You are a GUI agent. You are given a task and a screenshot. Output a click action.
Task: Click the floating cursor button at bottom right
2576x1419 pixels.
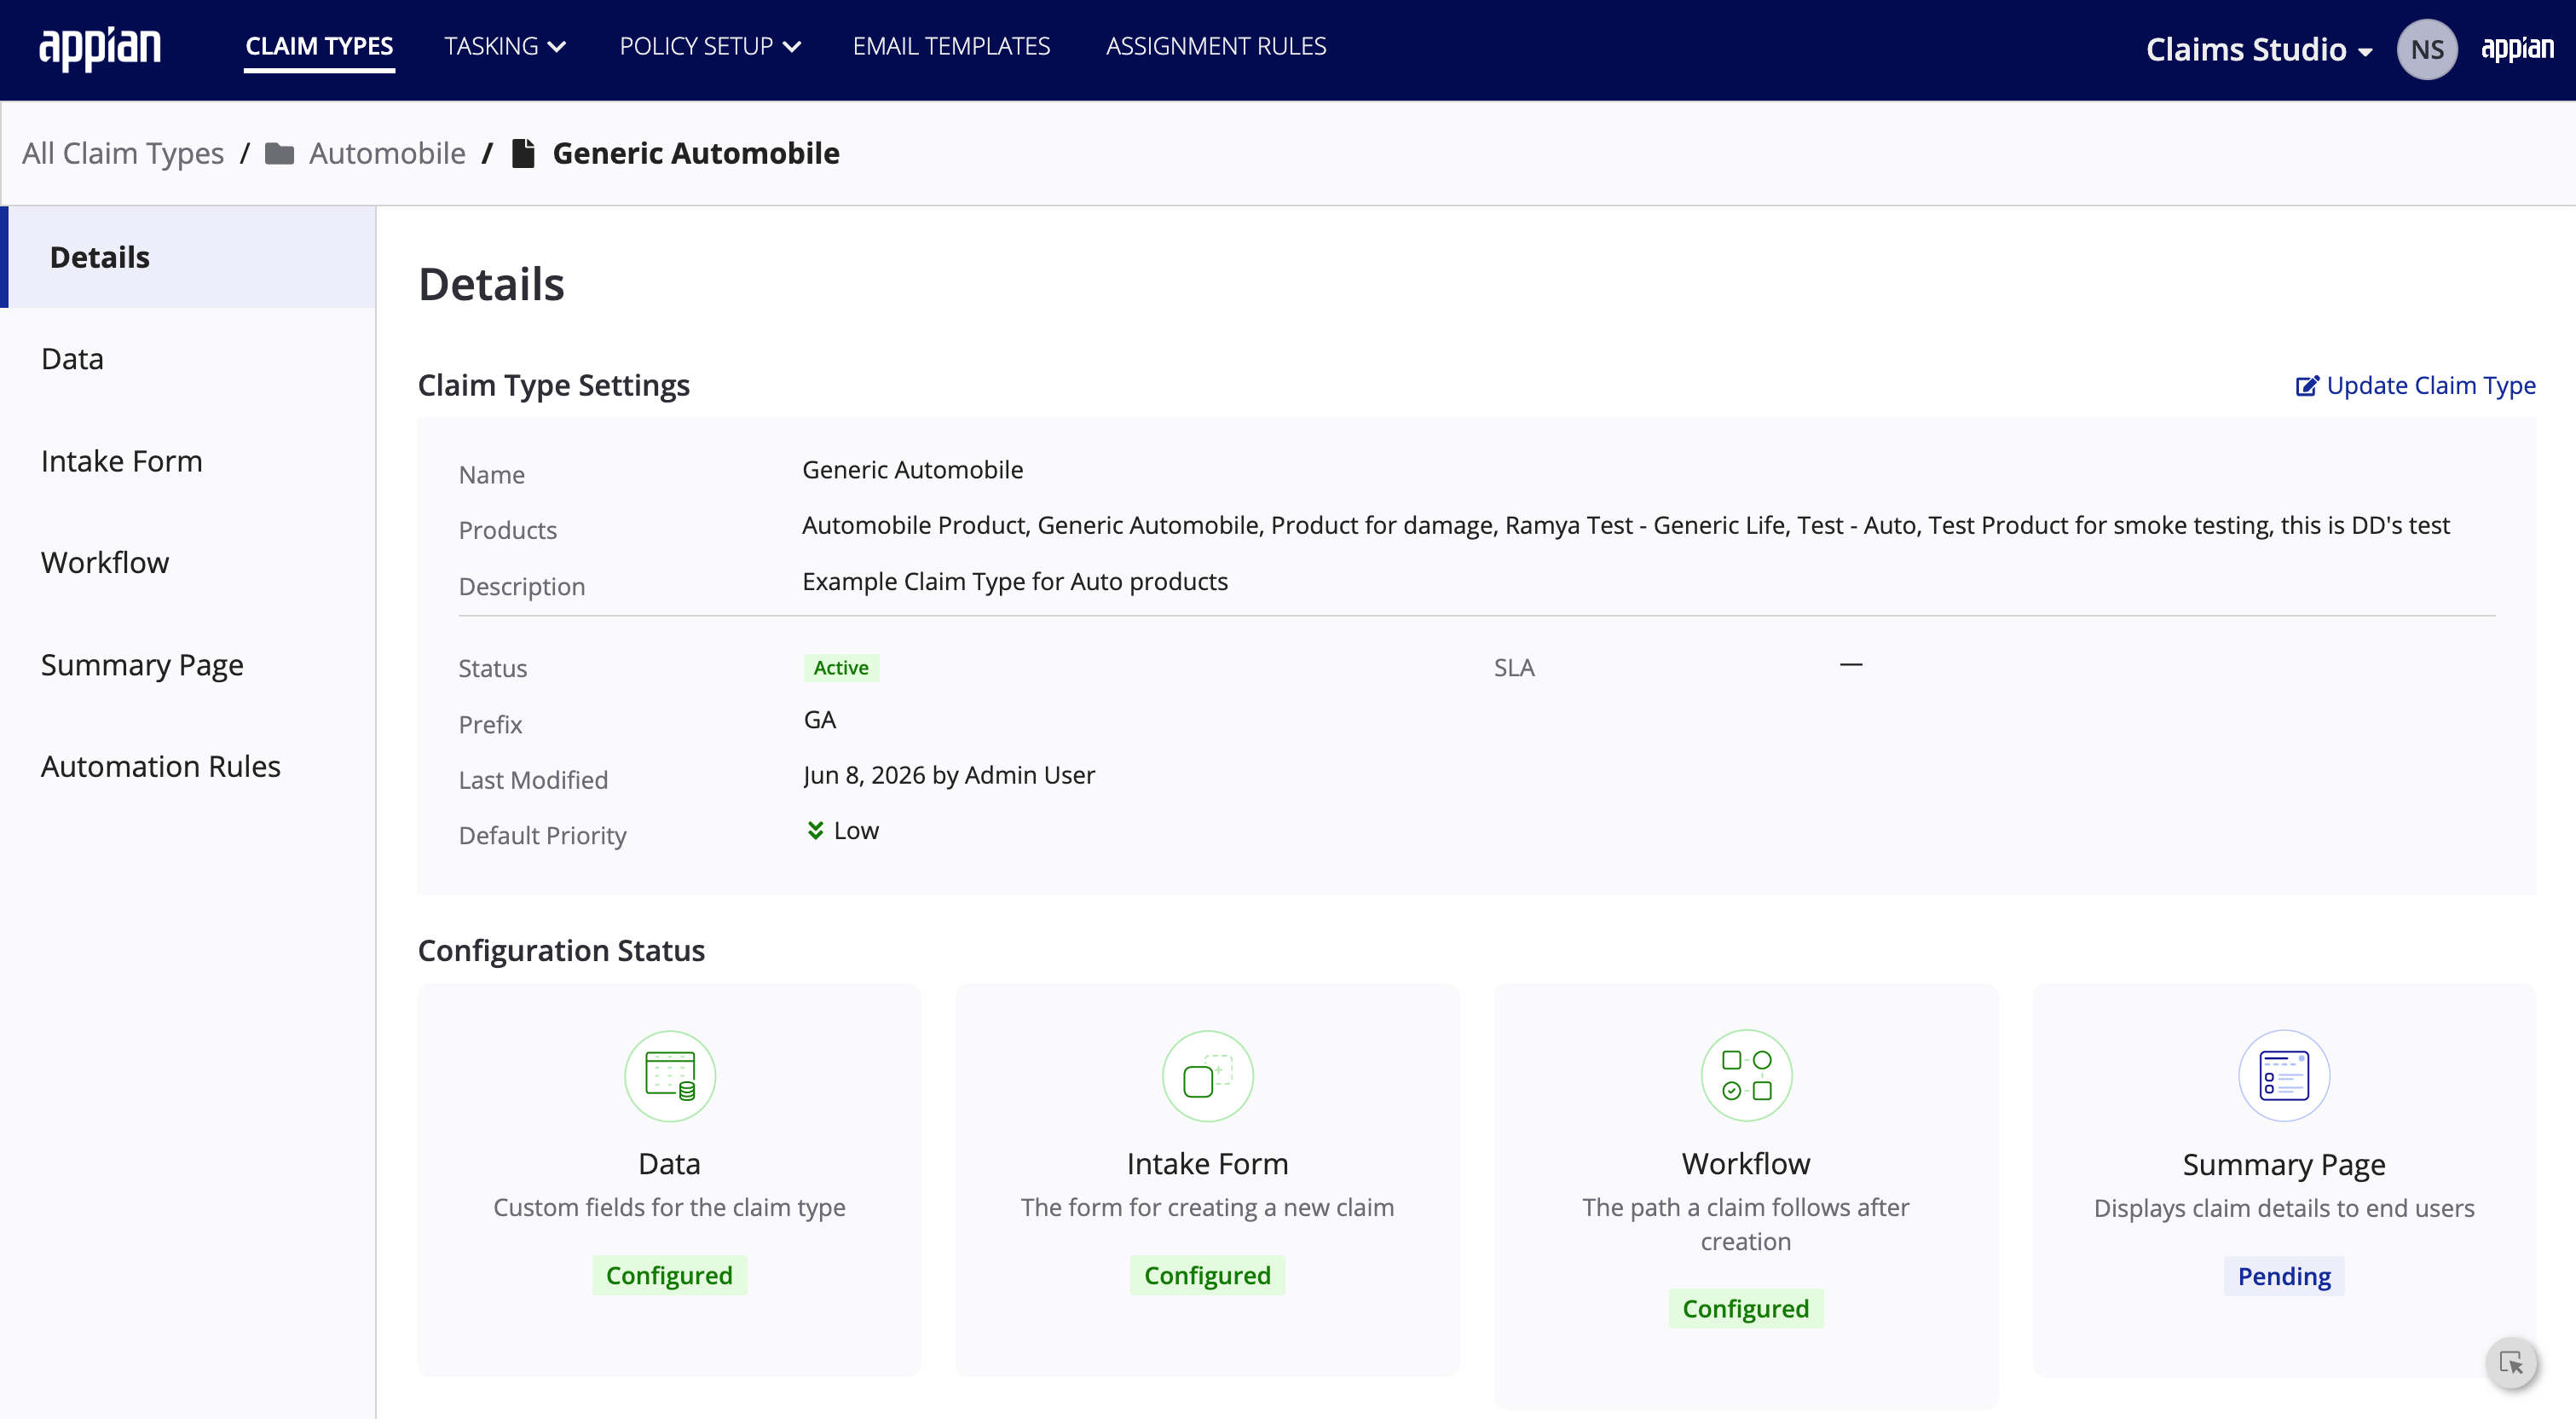[x=2511, y=1362]
